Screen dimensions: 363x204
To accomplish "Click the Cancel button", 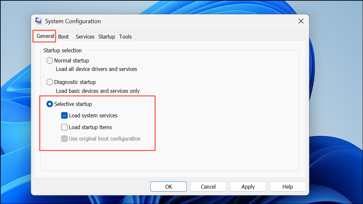I will coord(208,187).
